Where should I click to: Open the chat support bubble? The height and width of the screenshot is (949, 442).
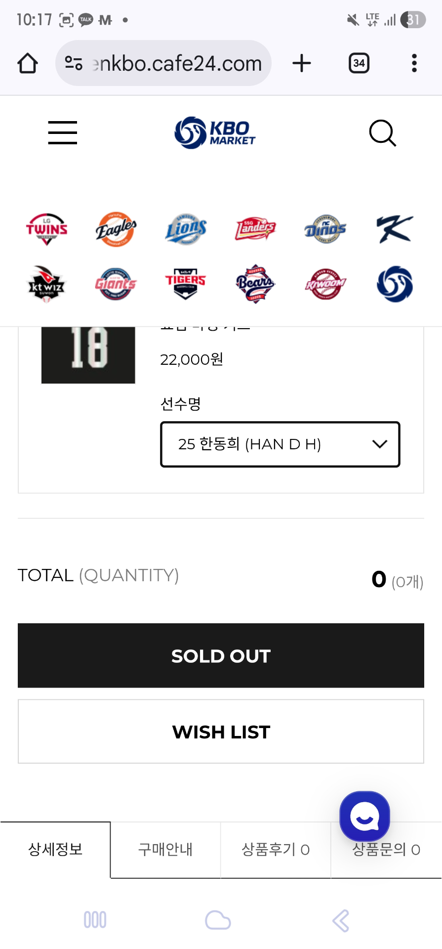point(364,817)
